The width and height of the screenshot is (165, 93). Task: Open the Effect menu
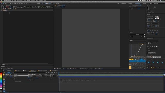pos(28,1)
